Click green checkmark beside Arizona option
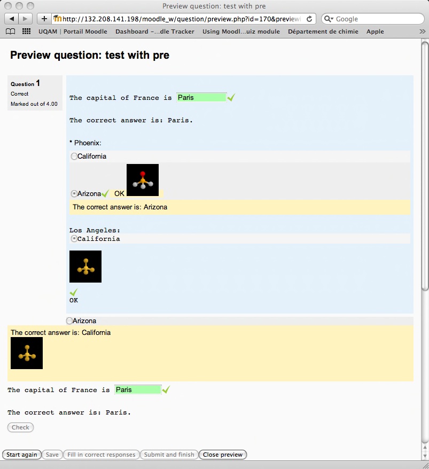The height and width of the screenshot is (469, 429). (x=105, y=193)
